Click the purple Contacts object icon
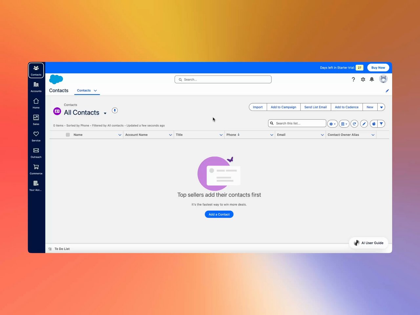The image size is (420, 315). (57, 111)
